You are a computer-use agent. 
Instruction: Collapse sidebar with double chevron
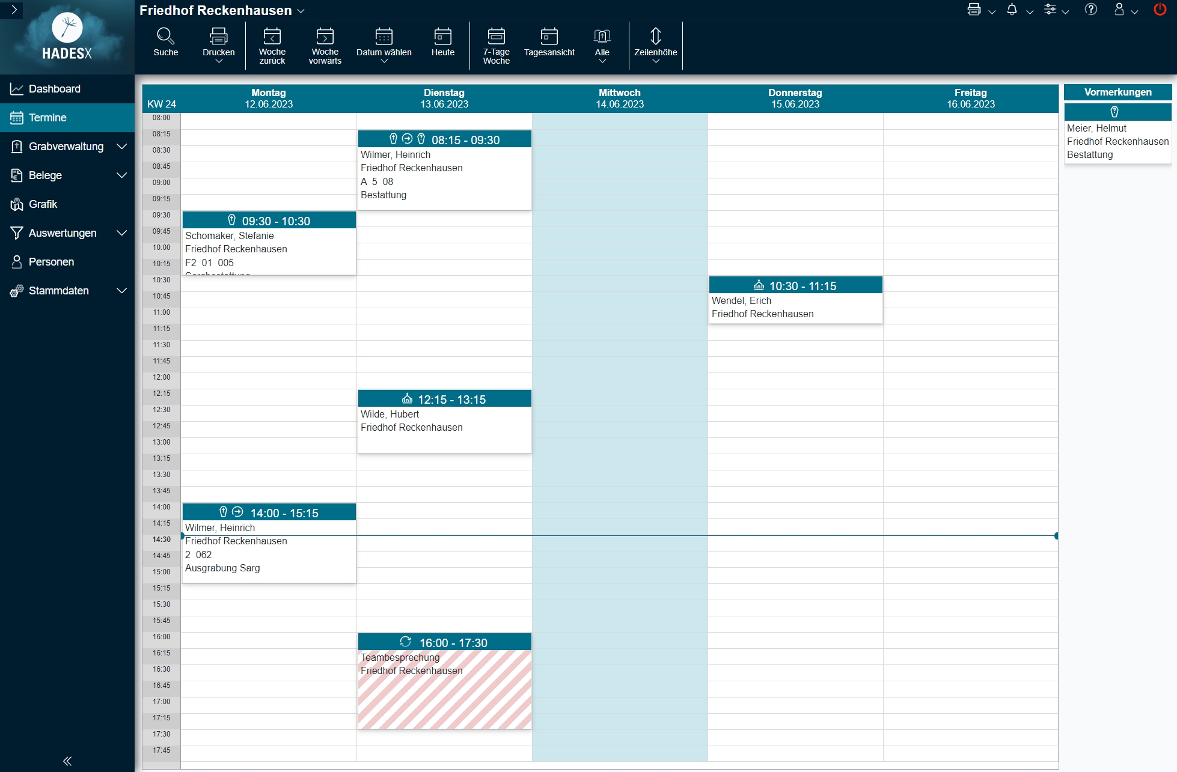pyautogui.click(x=67, y=761)
